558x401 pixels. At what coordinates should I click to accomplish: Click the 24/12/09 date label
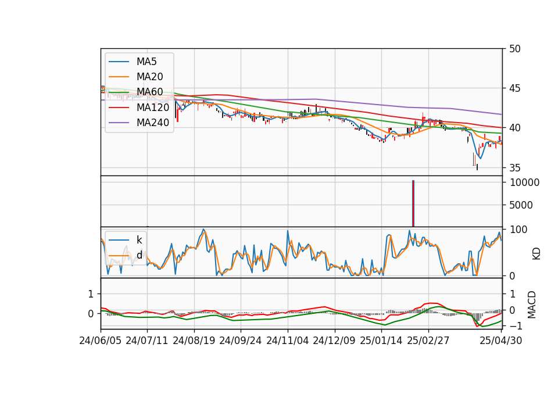[334, 341]
